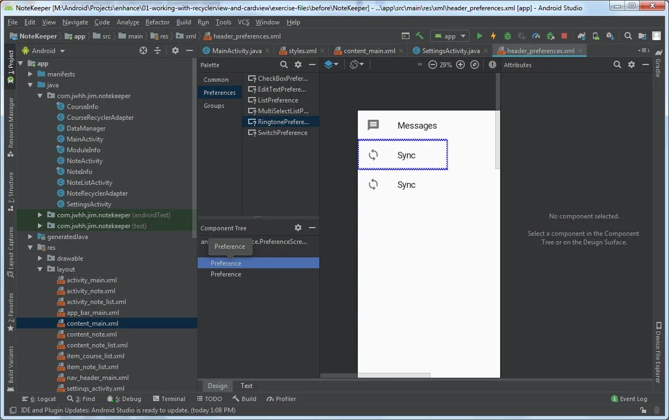Screen dimensions: 669x420
Task: Open the Refactor menu
Action: pyautogui.click(x=157, y=22)
